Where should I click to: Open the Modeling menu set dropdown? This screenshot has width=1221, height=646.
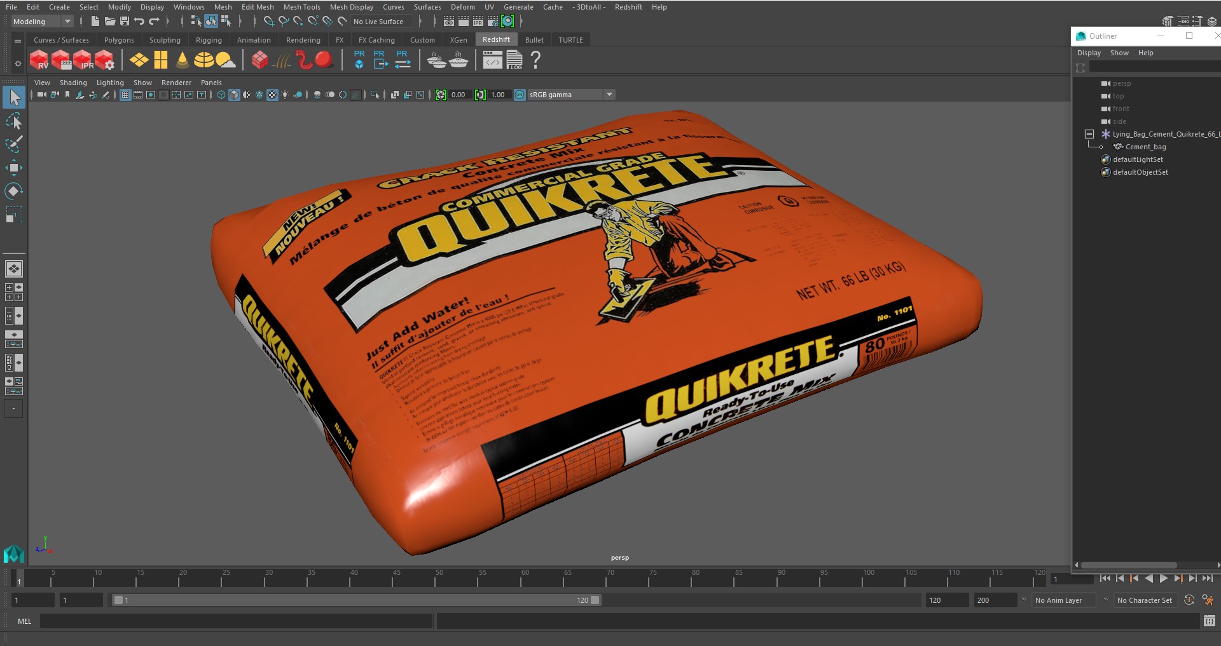tap(43, 22)
